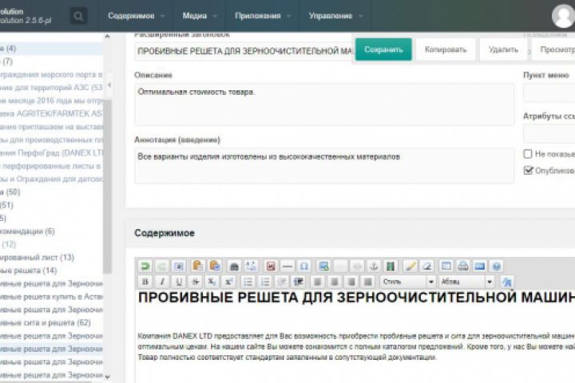Click the brush Cleanup Code icon
The height and width of the screenshot is (383, 575).
(410, 266)
